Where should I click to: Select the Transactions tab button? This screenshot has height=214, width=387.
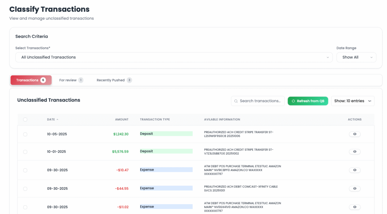click(31, 80)
